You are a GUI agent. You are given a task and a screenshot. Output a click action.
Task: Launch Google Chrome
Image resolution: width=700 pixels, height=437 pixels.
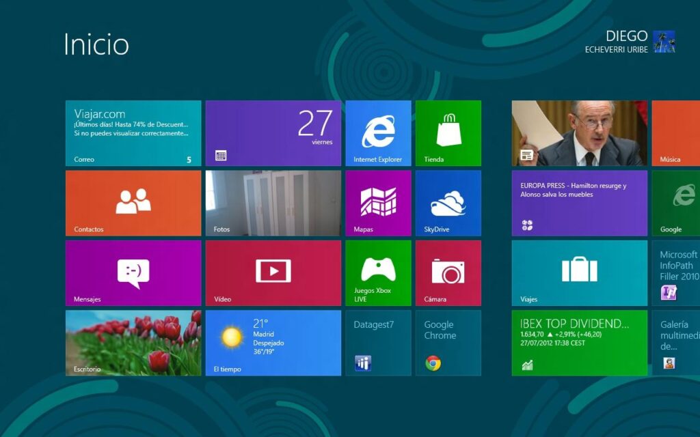click(449, 343)
